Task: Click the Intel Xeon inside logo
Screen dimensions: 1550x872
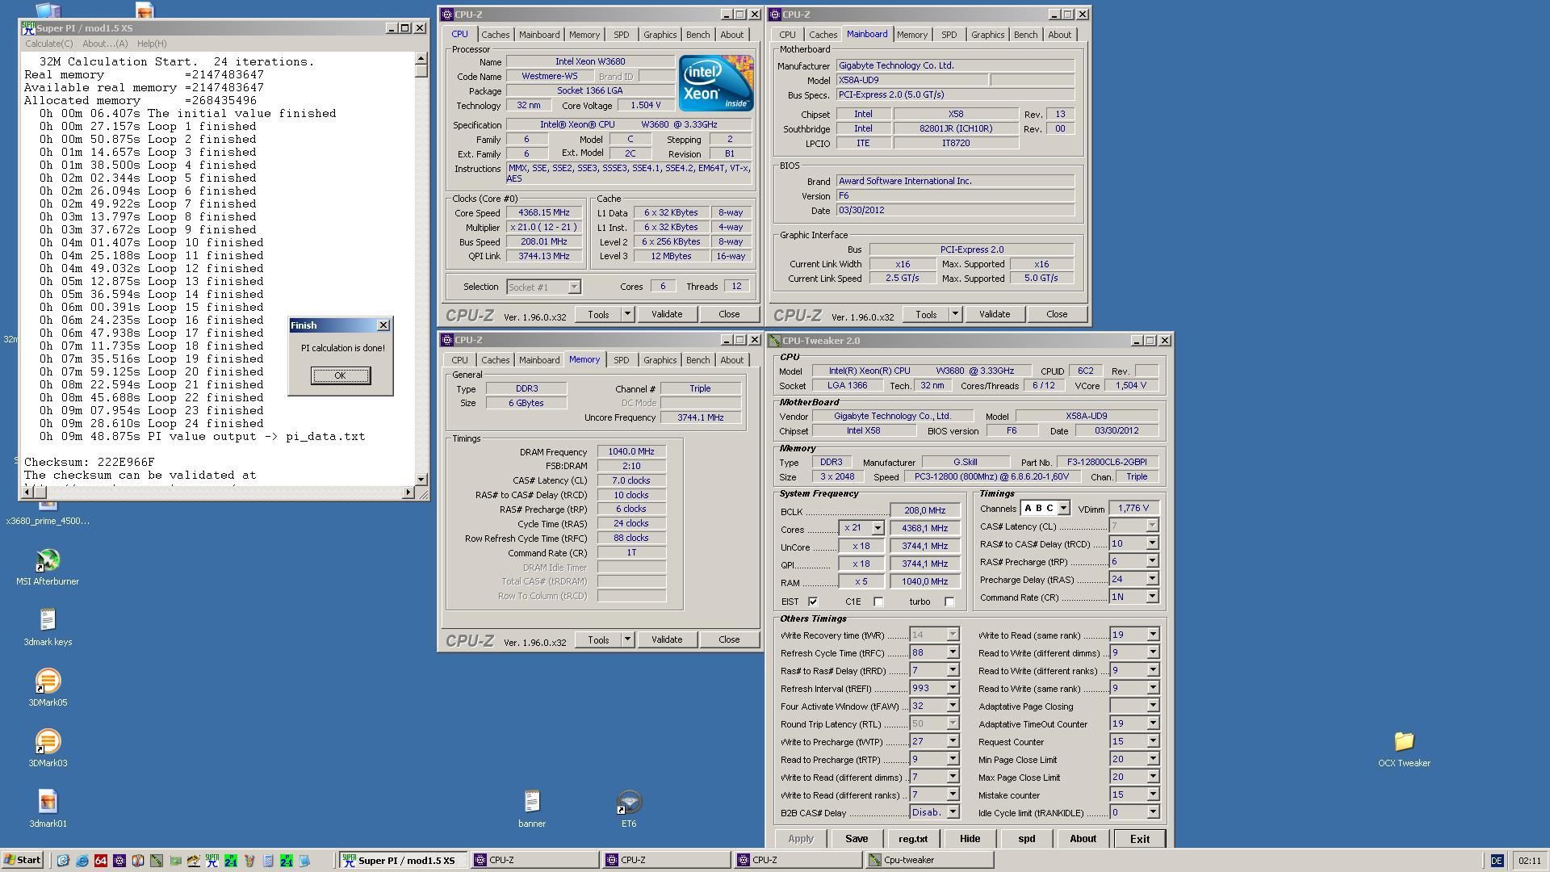Action: pyautogui.click(x=715, y=83)
